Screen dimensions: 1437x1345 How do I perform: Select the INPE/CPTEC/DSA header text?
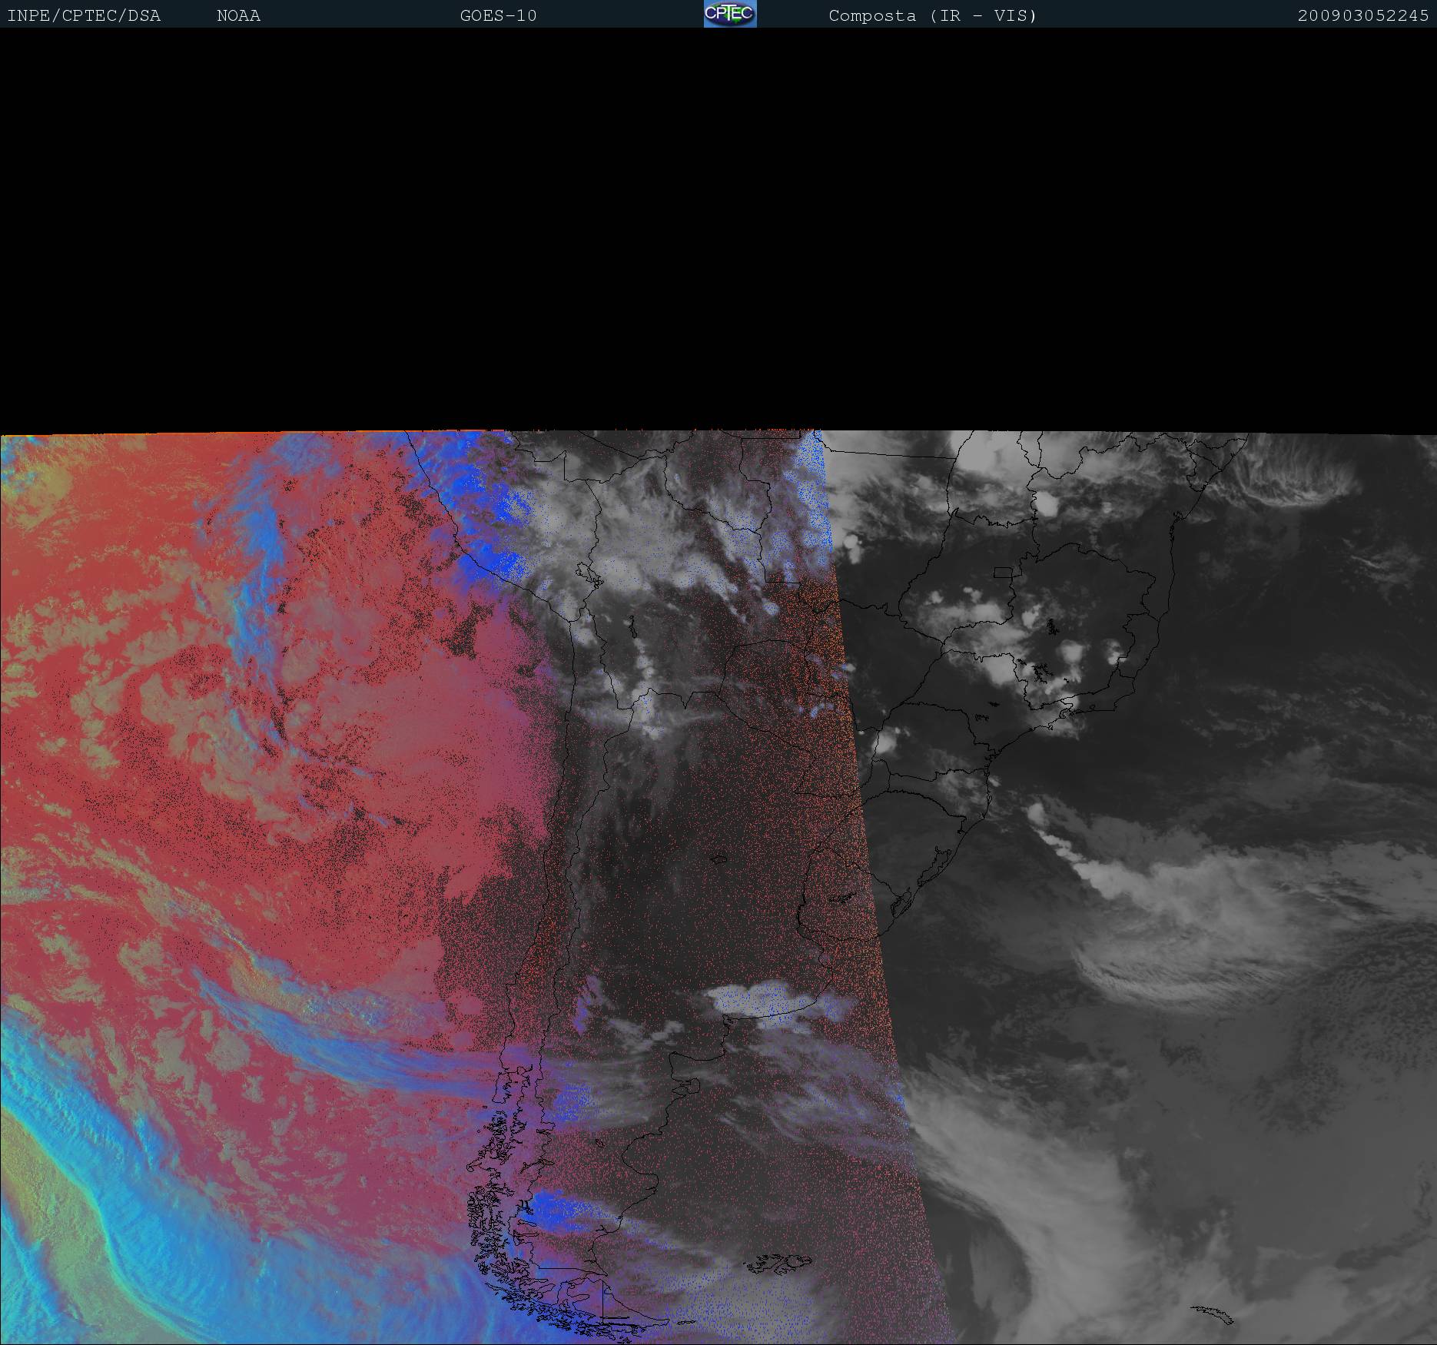pos(84,15)
